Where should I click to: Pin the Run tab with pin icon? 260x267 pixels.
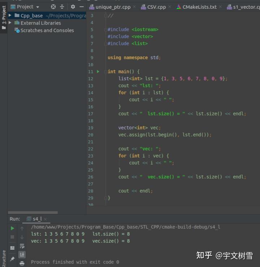click(x=12, y=259)
